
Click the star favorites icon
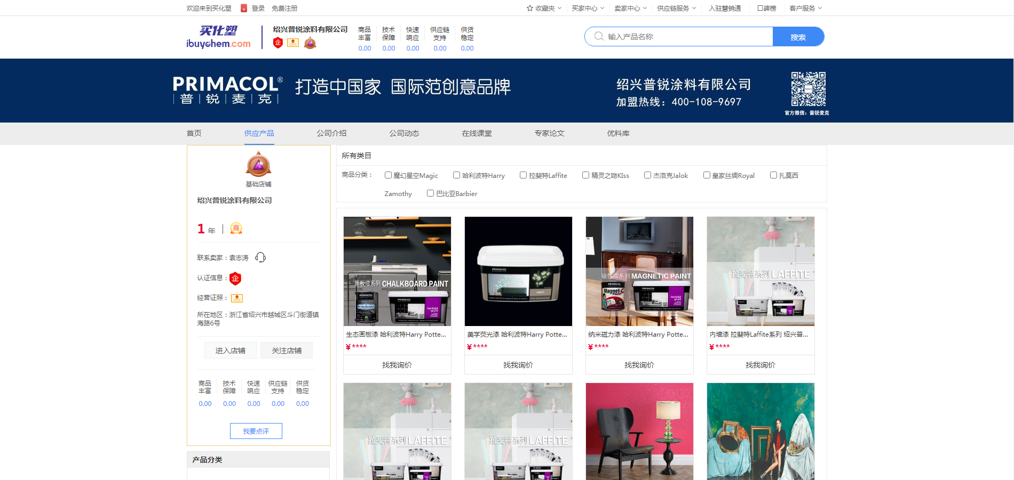[x=530, y=8]
